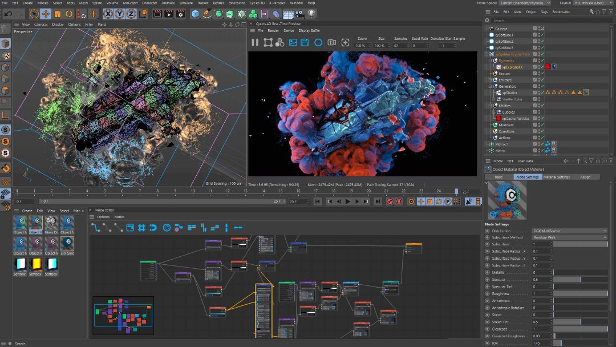Toggle the visibility dots for cySoftBox.1
616x347 pixels.
tap(539, 35)
